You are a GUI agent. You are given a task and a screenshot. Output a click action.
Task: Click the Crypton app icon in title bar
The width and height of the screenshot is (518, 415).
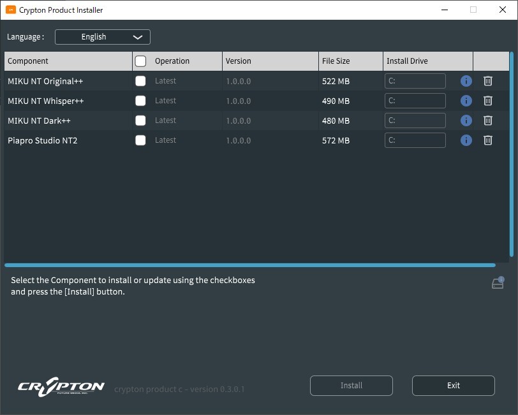click(11, 10)
